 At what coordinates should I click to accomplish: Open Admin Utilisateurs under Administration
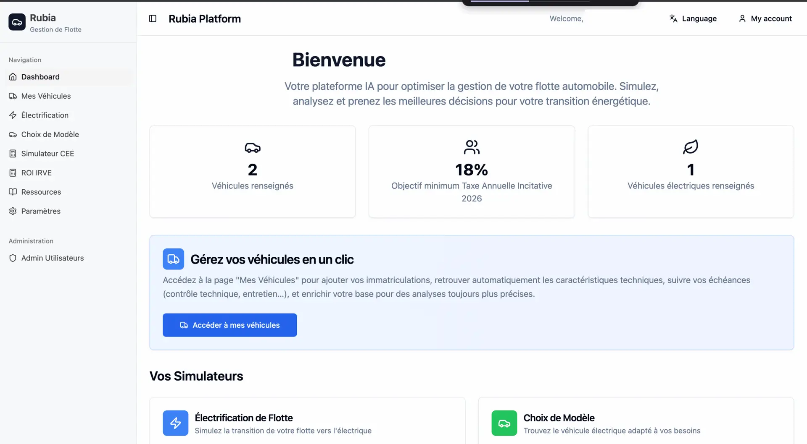coord(69,258)
